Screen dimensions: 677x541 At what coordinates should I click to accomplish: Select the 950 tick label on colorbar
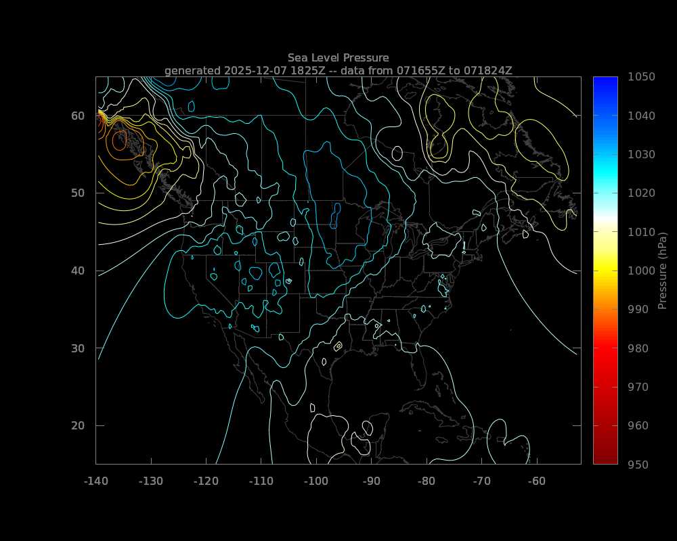tap(638, 465)
